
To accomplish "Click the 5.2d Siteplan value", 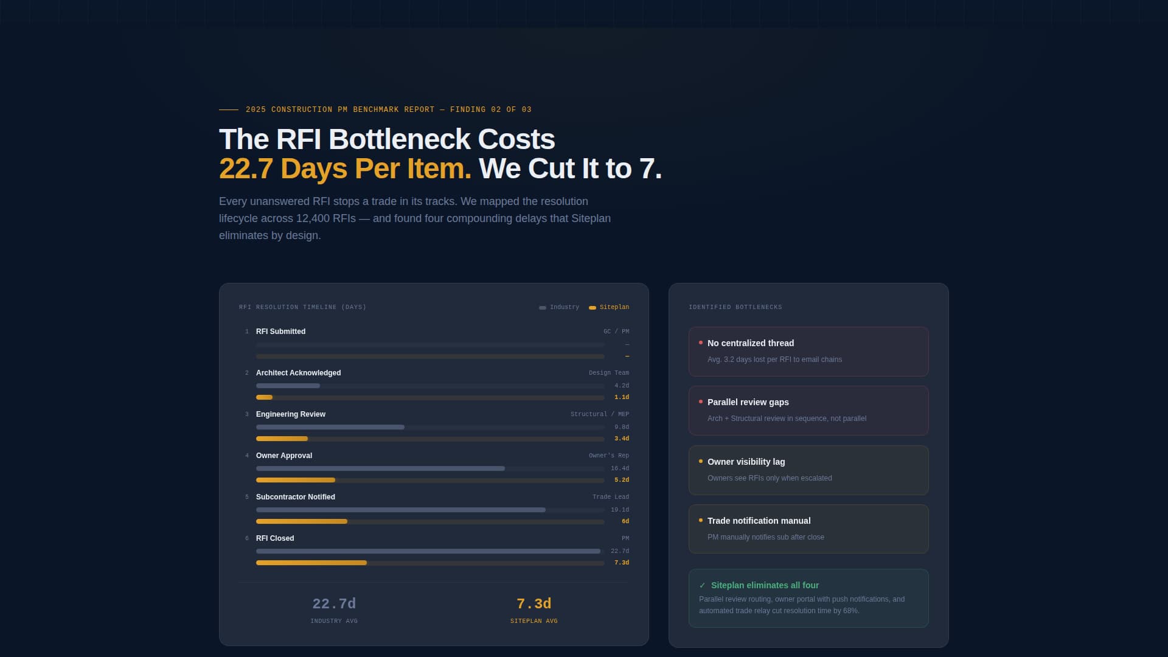I will 622,480.
